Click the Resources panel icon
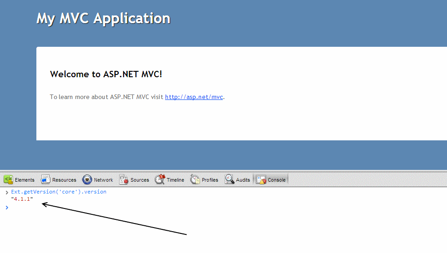Screen dimensions: 447x253 [45, 179]
